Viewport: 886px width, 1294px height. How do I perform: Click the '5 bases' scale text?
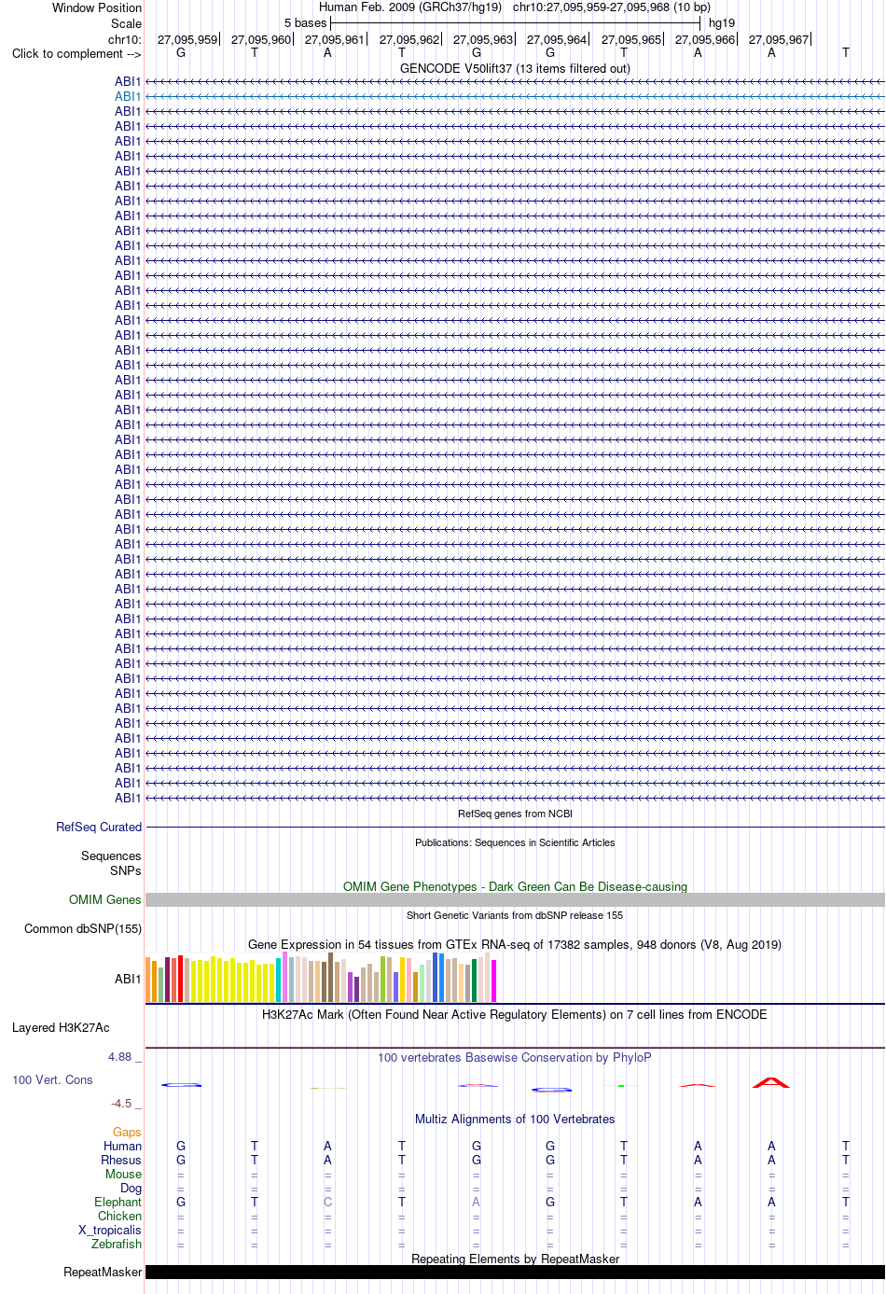point(305,23)
